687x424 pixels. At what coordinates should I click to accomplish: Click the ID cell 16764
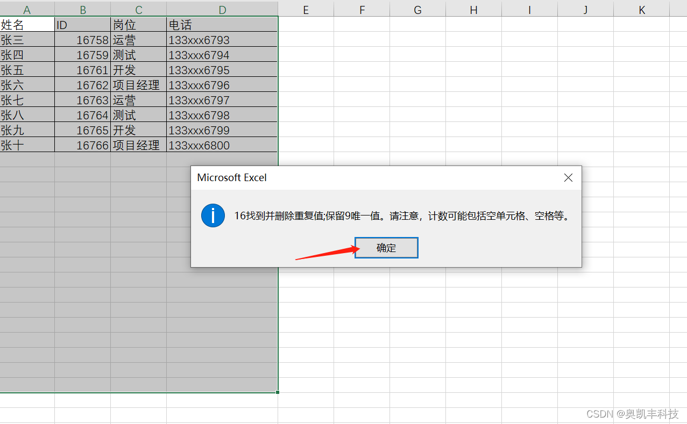(83, 115)
